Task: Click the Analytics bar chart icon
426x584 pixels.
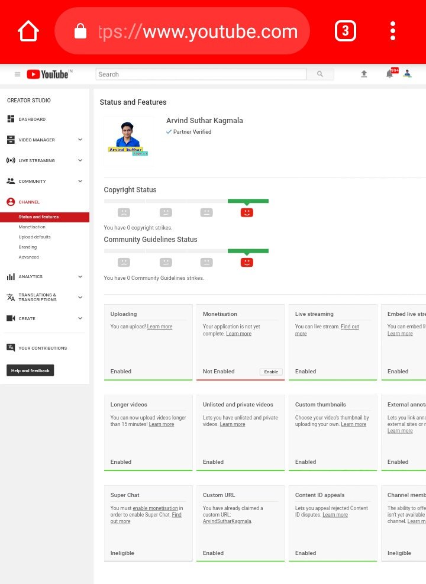Action: (11, 277)
